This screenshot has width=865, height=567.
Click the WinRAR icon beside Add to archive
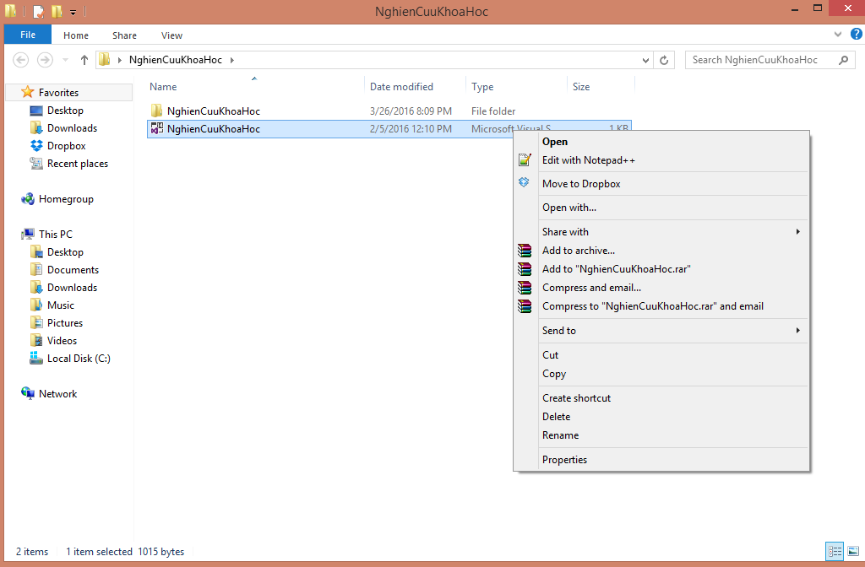tap(525, 251)
